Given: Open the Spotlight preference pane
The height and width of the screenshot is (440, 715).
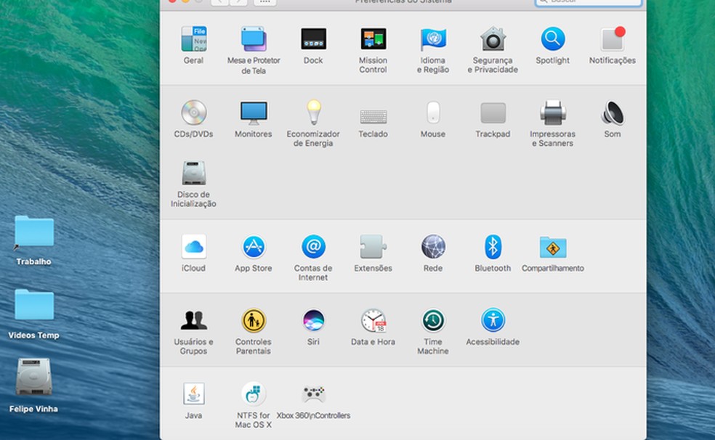Looking at the screenshot, I should pyautogui.click(x=552, y=38).
